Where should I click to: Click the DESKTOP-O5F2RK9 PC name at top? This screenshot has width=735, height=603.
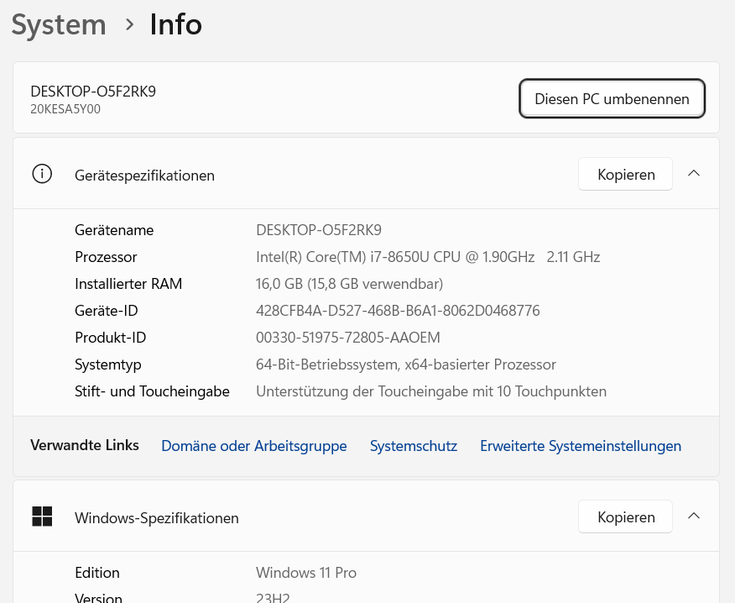93,91
